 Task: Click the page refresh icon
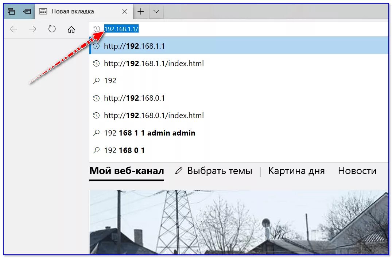[x=52, y=29]
